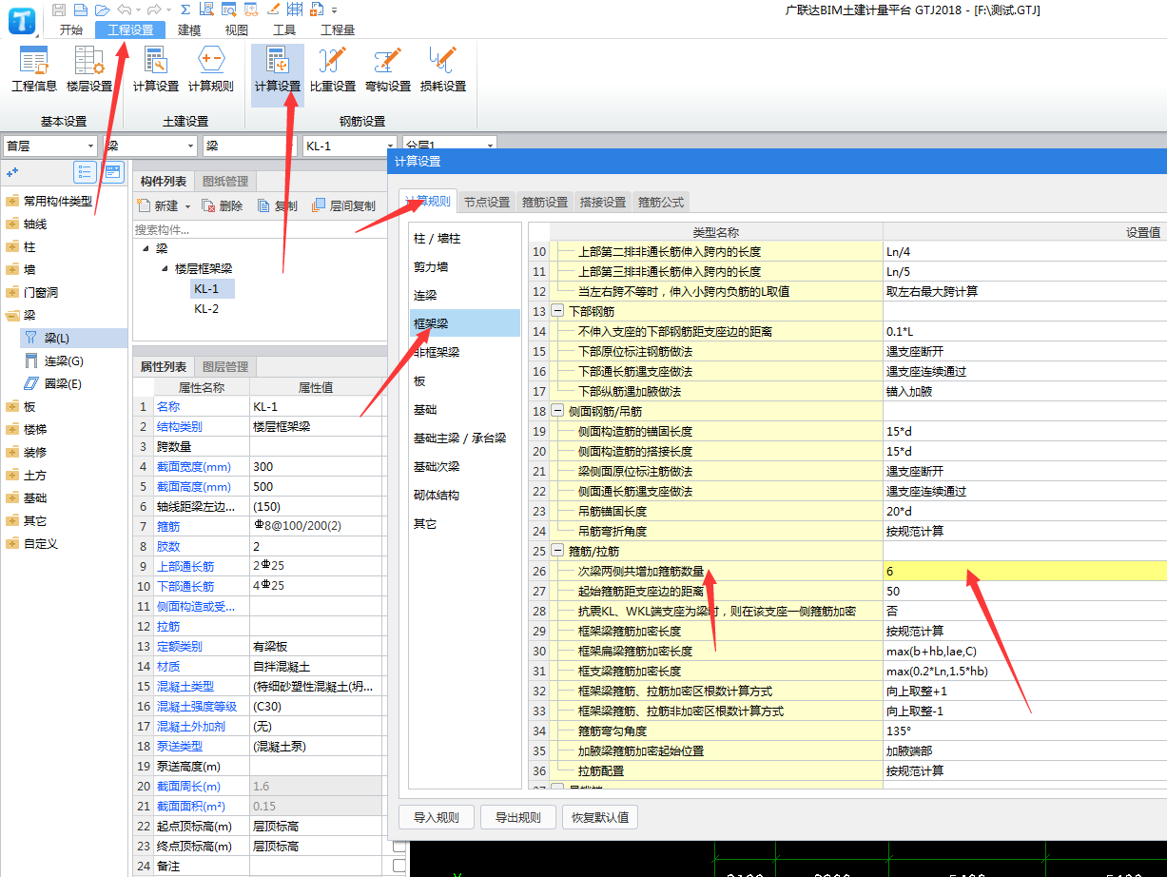
Task: Open 弯钩设置 hook settings
Action: (x=387, y=70)
